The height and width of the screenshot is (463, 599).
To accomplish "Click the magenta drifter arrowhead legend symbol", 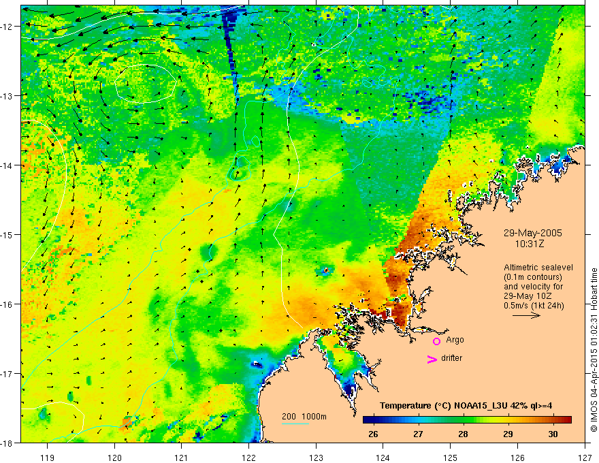I will pos(432,359).
